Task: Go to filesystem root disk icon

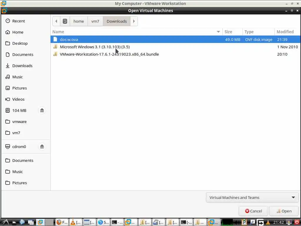Action: [x=65, y=21]
